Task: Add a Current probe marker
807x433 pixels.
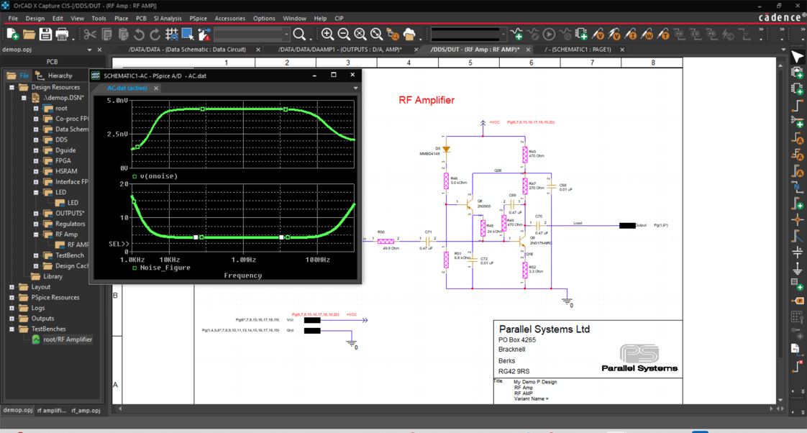Action: point(632,34)
